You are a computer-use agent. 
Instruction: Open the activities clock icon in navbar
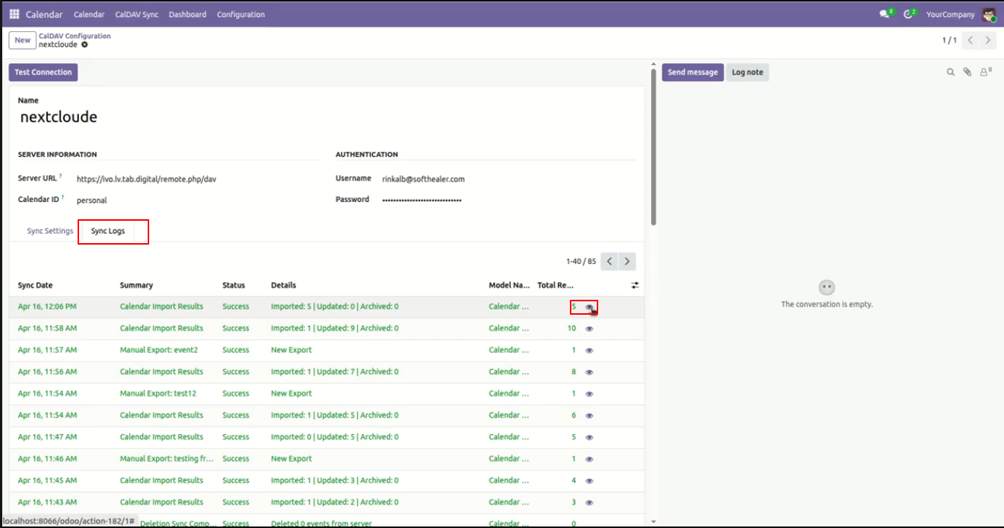pos(909,14)
